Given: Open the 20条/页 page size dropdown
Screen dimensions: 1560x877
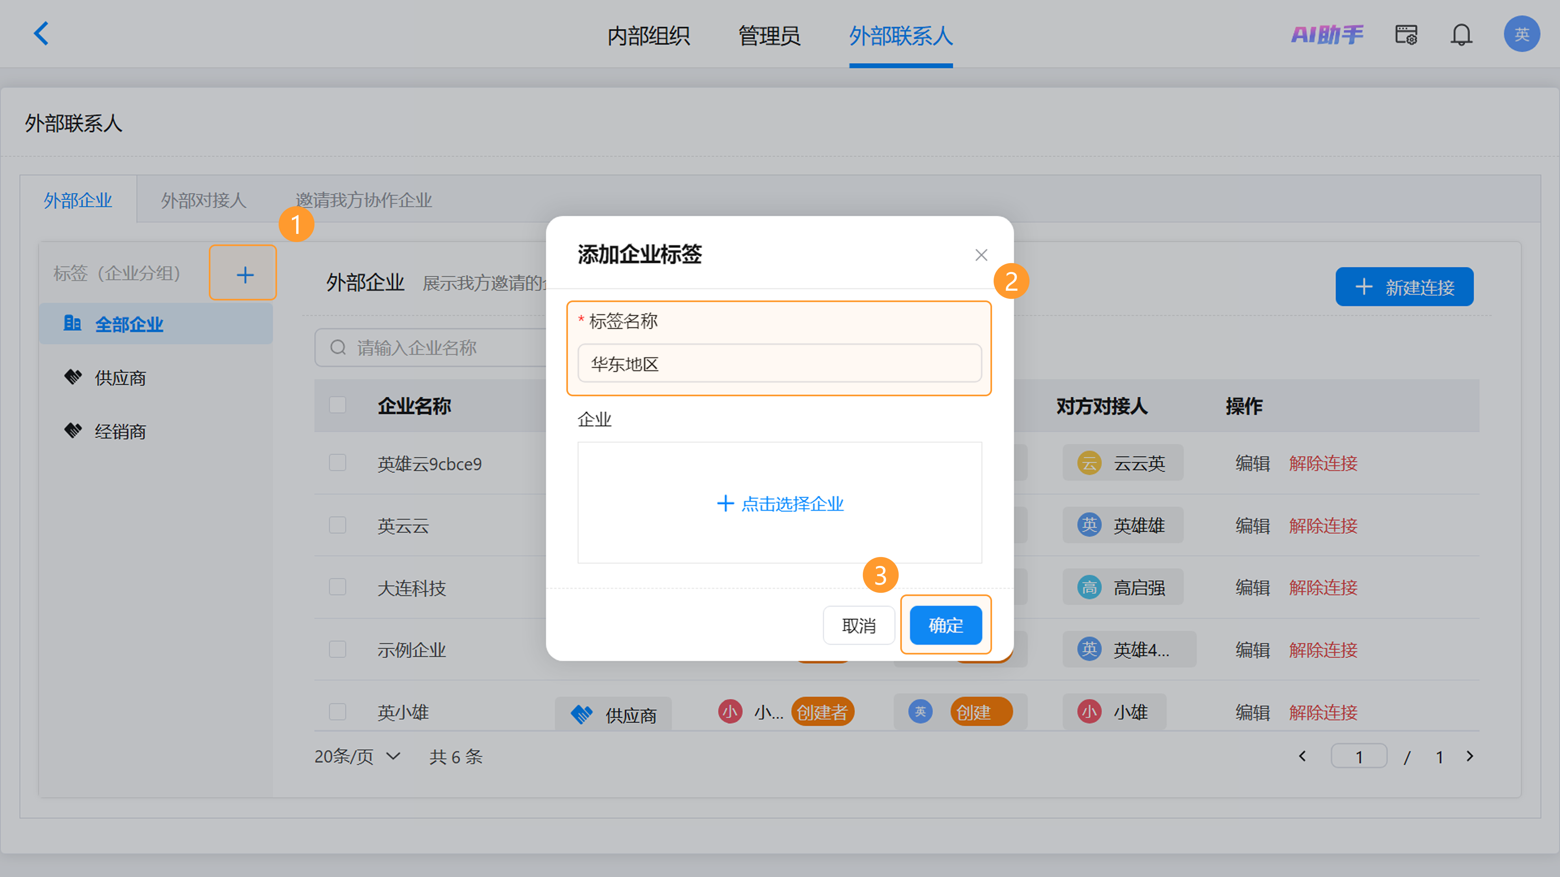Looking at the screenshot, I should (357, 756).
